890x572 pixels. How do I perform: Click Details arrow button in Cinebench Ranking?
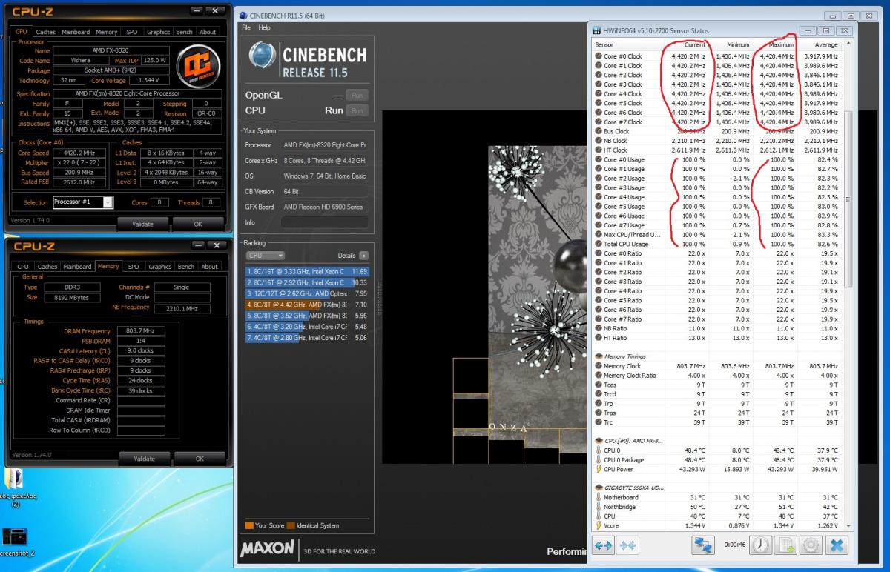pyautogui.click(x=363, y=255)
